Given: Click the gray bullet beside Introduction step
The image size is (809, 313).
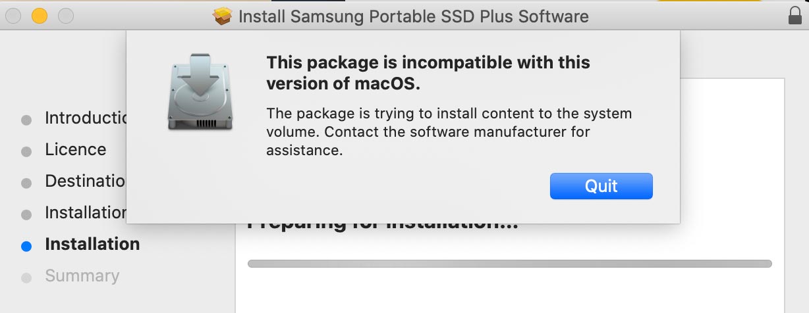Looking at the screenshot, I should (26, 120).
